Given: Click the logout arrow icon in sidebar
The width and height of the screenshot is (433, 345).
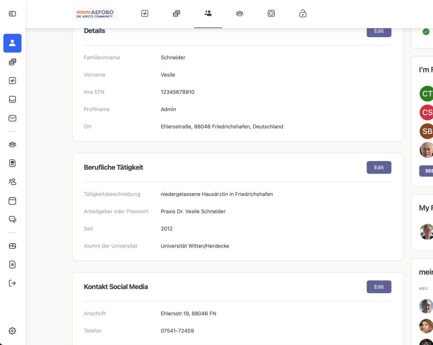Looking at the screenshot, I should (x=12, y=283).
